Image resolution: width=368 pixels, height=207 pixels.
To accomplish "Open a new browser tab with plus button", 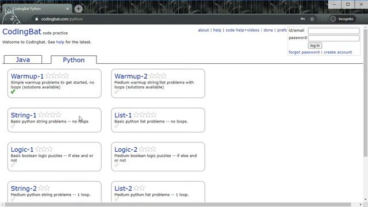I will coord(78,9).
